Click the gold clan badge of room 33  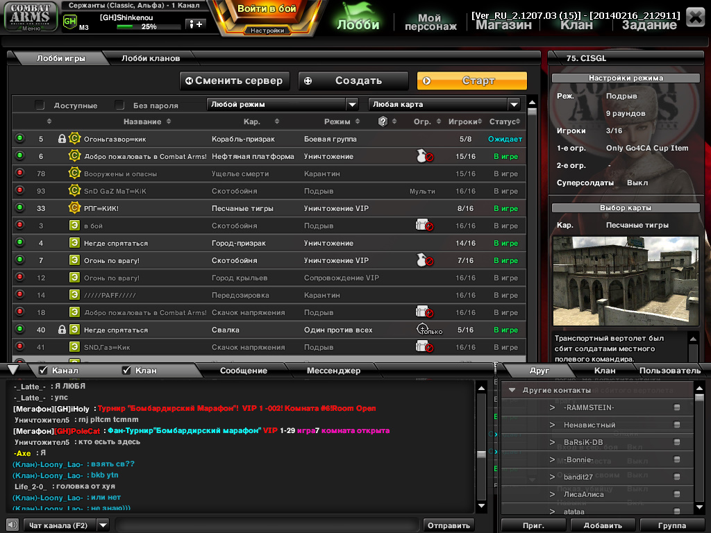(74, 208)
